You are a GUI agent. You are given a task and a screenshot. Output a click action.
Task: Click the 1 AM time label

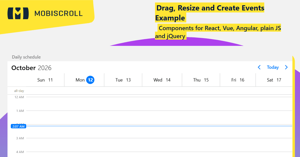click(x=20, y=111)
